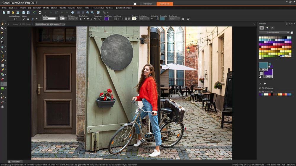The height and width of the screenshot is (166, 296).
Task: Open the Erstellen als Vektor dropdown
Action: [174, 19]
